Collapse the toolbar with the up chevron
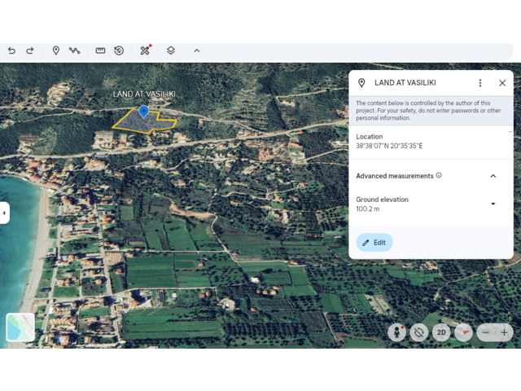This screenshot has width=521, height=391. [196, 51]
